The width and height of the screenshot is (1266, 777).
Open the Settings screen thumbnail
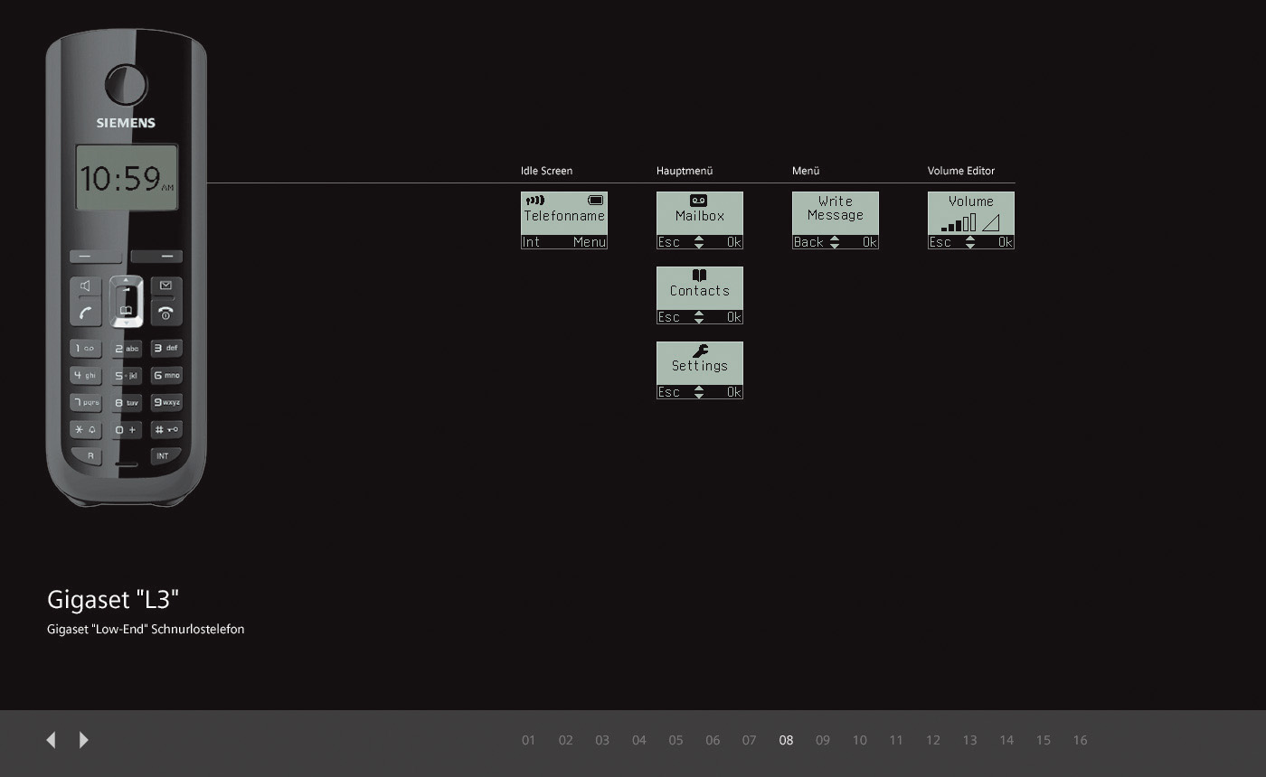click(x=699, y=370)
